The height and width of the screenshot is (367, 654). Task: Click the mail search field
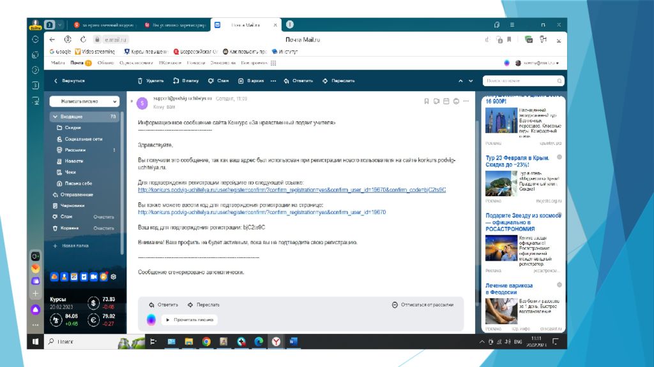click(x=524, y=81)
